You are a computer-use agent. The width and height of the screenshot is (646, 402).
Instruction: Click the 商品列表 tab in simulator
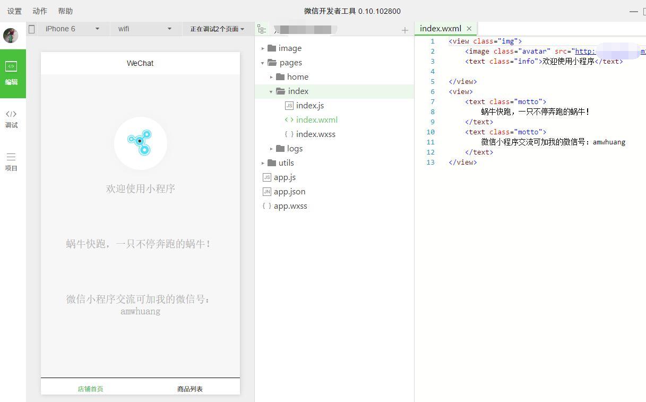click(x=190, y=389)
